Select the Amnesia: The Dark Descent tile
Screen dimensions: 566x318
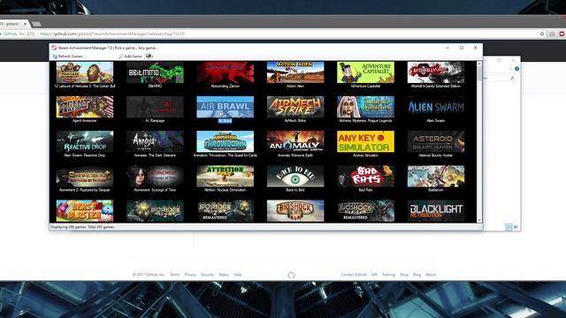(155, 144)
